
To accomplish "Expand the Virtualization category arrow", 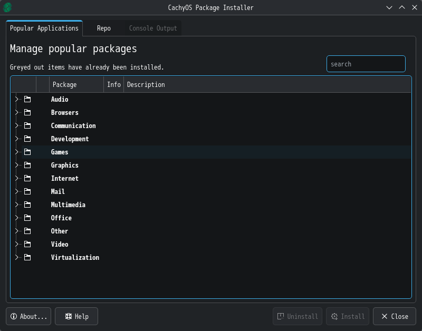I will point(17,257).
